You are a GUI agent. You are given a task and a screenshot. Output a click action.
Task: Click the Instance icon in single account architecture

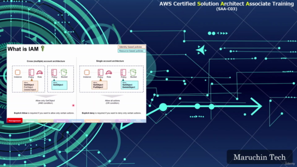tap(87, 72)
